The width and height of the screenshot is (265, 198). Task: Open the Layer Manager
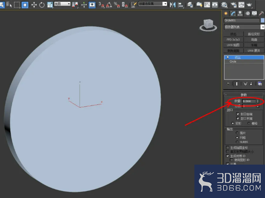pyautogui.click(x=190, y=5)
